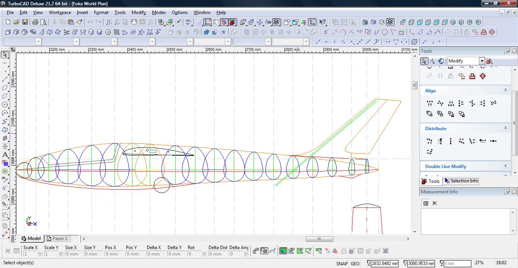The width and height of the screenshot is (518, 268).
Task: Collapse the Align section
Action: (x=505, y=90)
